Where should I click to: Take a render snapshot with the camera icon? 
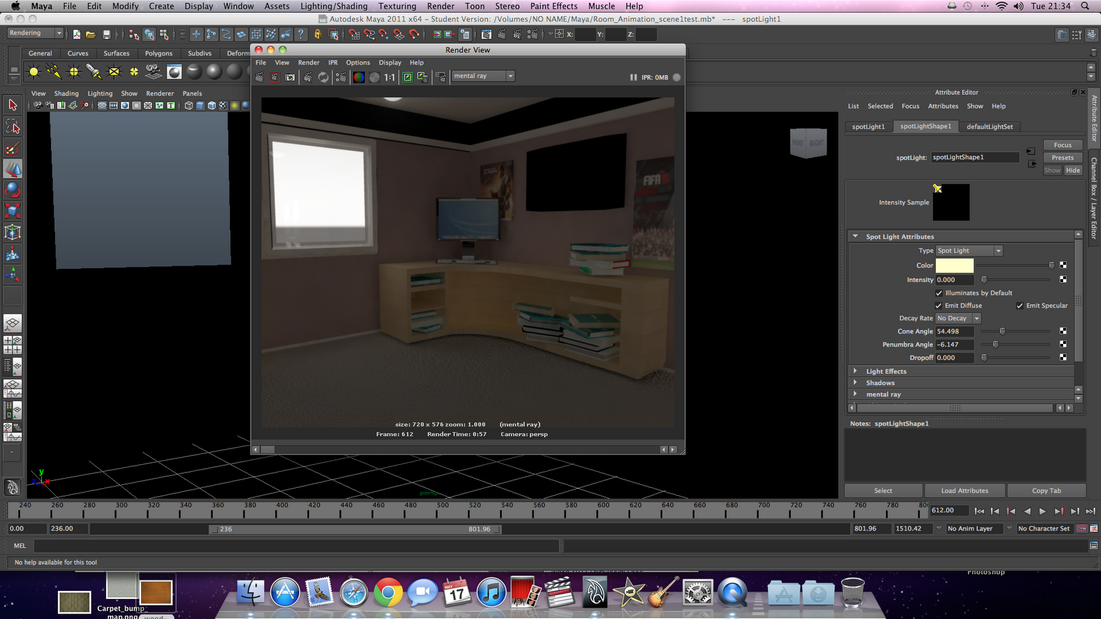tap(290, 77)
